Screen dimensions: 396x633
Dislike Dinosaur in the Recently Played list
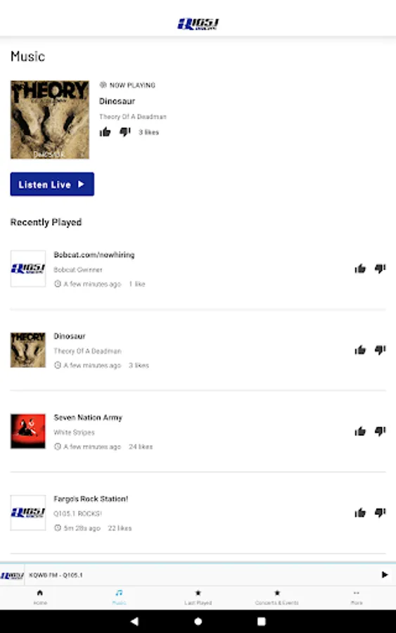[381, 350]
